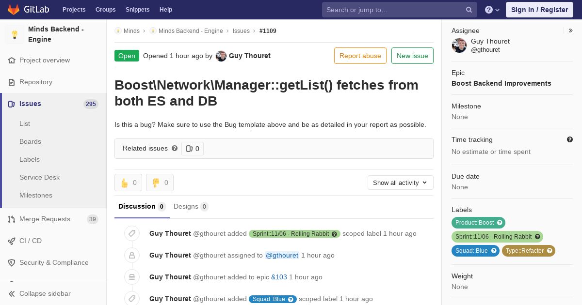Go to Issues in the sidebar
This screenshot has width=582, height=305.
point(53,104)
